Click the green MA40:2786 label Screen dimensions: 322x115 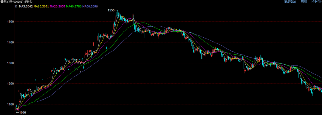tap(74, 6)
